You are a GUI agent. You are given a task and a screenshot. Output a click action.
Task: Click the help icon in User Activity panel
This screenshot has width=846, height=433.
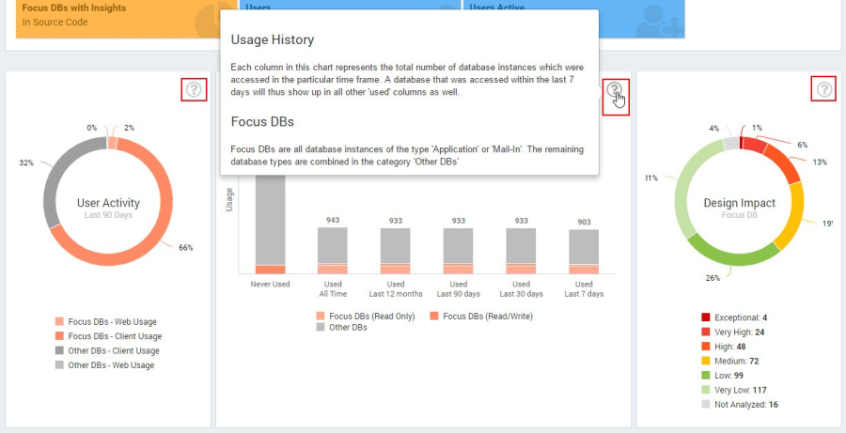pos(193,90)
